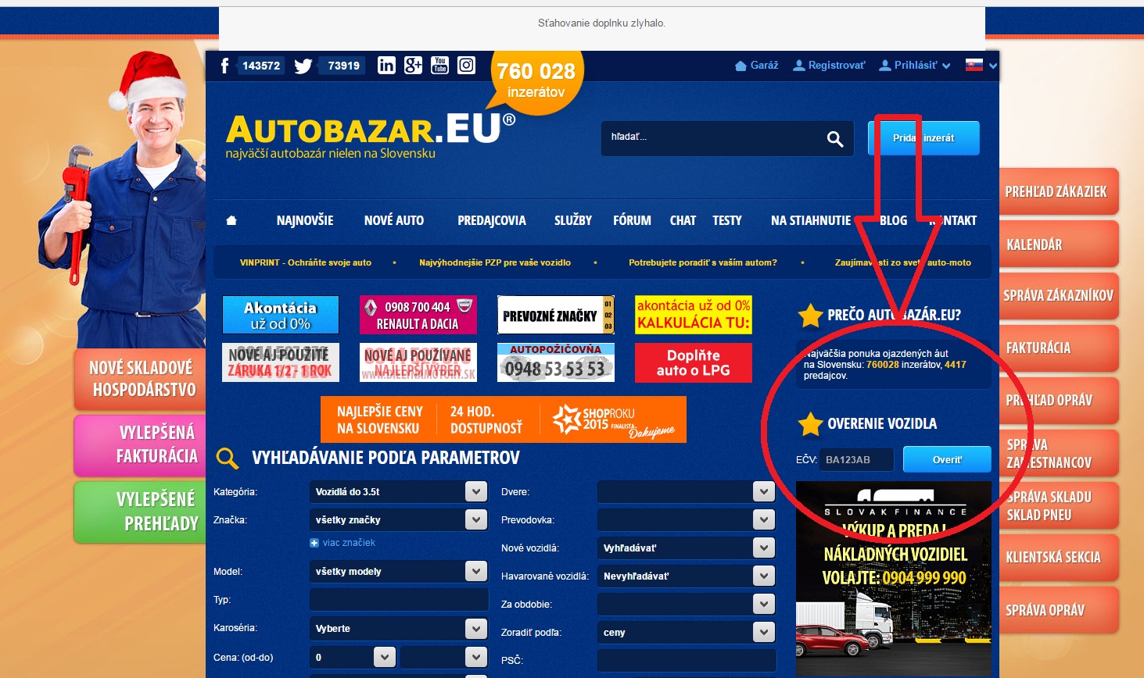1144x678 pixels.
Task: Click the Autobazar.eu logo
Action: tap(371, 137)
